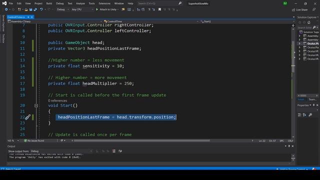This screenshot has height=180, width=320.
Task: Open the Build menu
Action: [49, 3]
